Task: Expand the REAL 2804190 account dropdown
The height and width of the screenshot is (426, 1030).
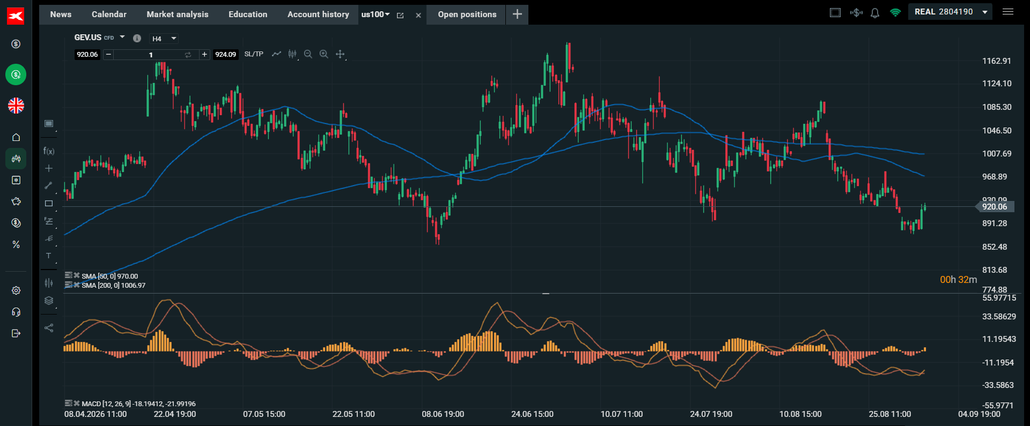Action: (950, 12)
